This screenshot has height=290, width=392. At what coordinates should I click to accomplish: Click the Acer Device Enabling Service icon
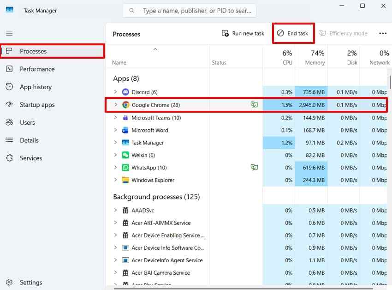point(125,235)
